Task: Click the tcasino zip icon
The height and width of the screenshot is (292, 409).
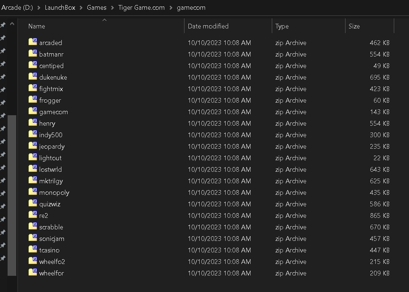Action: coord(32,249)
